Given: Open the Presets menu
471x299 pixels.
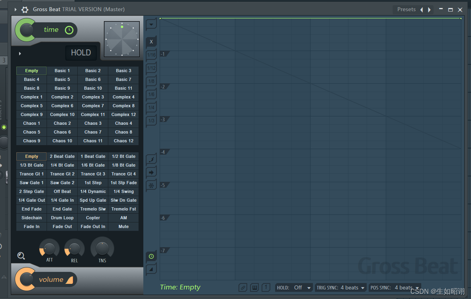Looking at the screenshot, I should [x=406, y=9].
